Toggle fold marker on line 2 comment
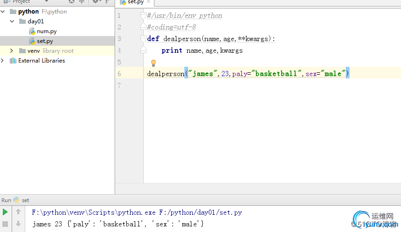 (143, 27)
